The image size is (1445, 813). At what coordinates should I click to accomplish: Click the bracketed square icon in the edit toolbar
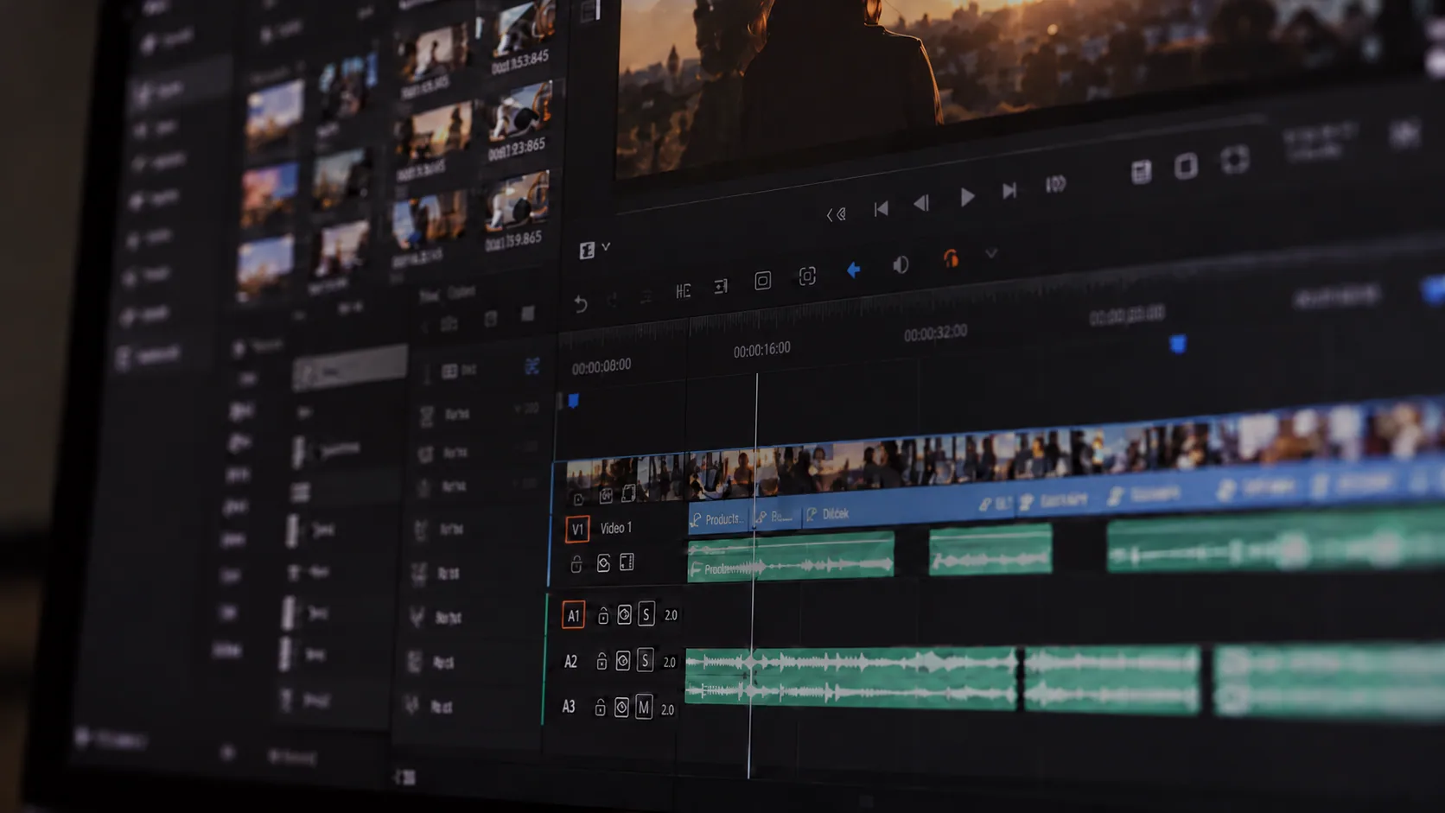click(807, 276)
